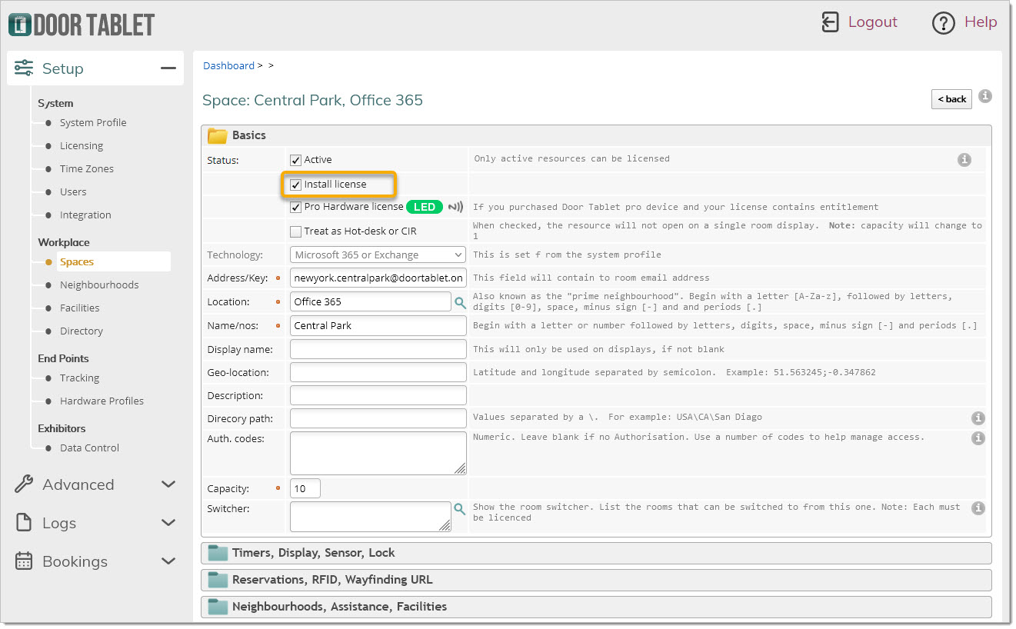Open Directory in sidebar

point(82,331)
